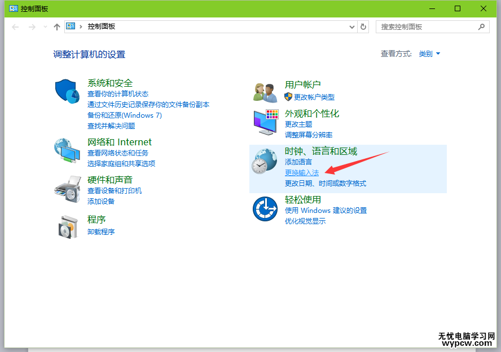This screenshot has height=352, width=501.
Task: Open Clock, Language and Region globe-clock icon
Action: 264,161
